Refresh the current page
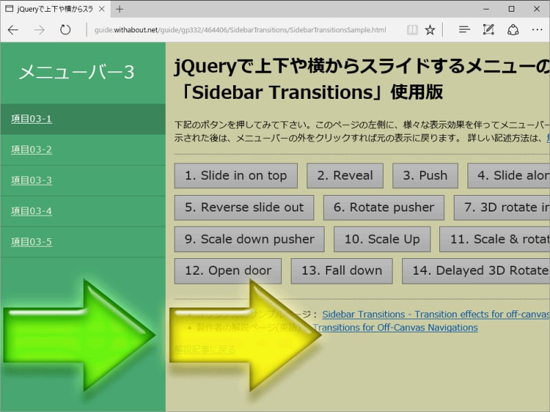The image size is (550, 412). 65,30
